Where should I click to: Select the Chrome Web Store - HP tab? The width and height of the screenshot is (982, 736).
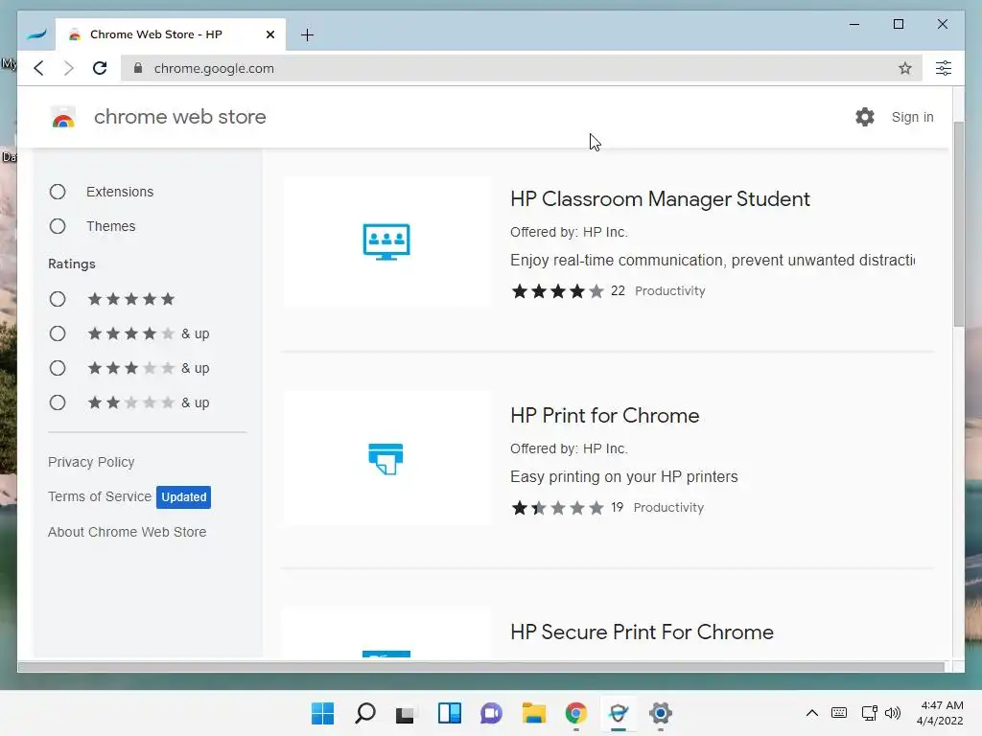pyautogui.click(x=171, y=34)
